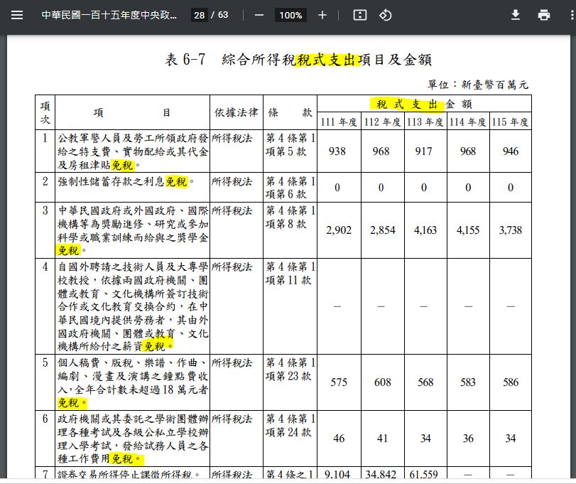
Task: Click the 115 年度 column header
Action: [x=510, y=122]
